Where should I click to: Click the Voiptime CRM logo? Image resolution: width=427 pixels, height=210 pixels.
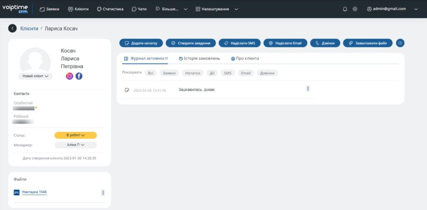tap(15, 9)
